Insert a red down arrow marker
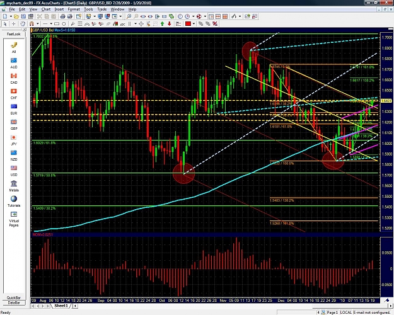 click(170, 23)
